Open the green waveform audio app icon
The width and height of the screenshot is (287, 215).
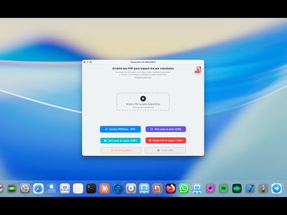point(237,188)
